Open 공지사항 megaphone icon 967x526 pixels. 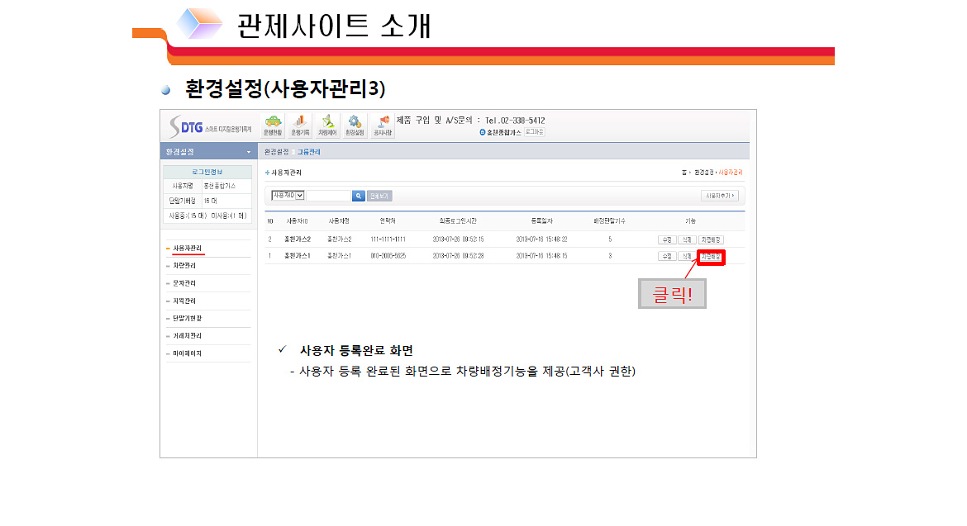[x=383, y=125]
